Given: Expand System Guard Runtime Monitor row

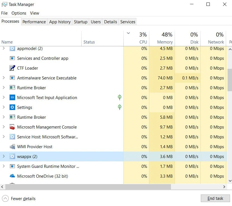Looking at the screenshot, I should [x=4, y=166].
